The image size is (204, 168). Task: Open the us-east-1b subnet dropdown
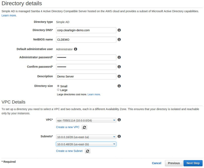point(86,144)
